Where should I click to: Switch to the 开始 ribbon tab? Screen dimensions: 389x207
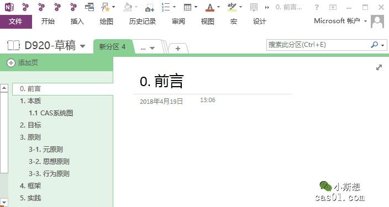[48, 22]
